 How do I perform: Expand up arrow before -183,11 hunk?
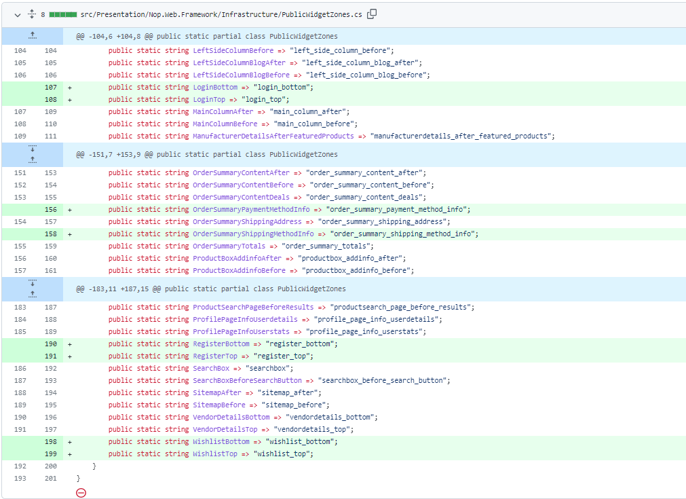click(x=33, y=294)
